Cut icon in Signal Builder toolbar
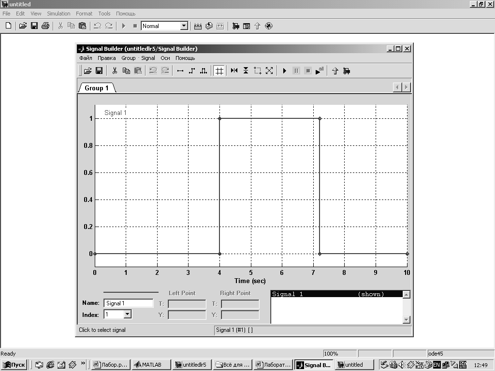Screen dimensions: 495x371 115,71
